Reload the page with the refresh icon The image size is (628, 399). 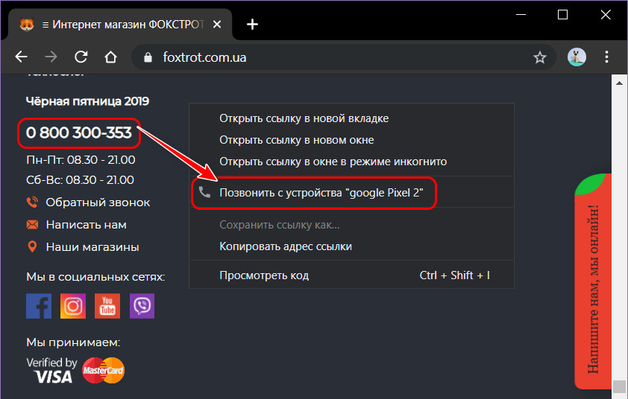click(81, 57)
